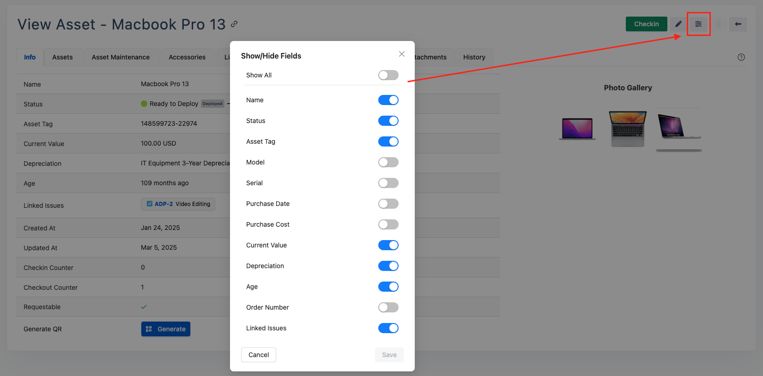Click the green Checkin button
Image resolution: width=763 pixels, height=376 pixels.
pyautogui.click(x=646, y=24)
